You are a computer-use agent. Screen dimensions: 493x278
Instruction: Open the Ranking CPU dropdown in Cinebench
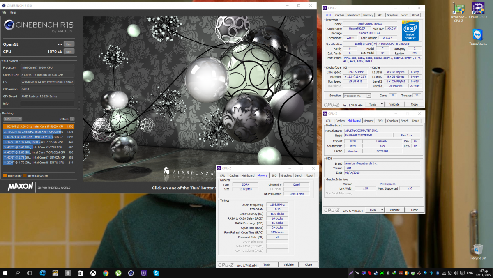click(13, 119)
